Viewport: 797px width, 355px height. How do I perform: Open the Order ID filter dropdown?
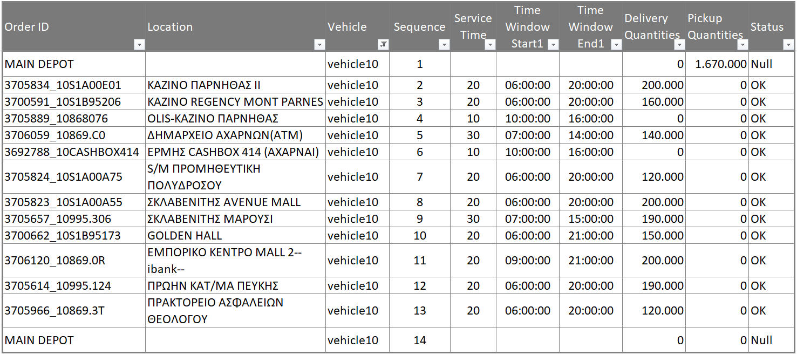click(x=140, y=45)
